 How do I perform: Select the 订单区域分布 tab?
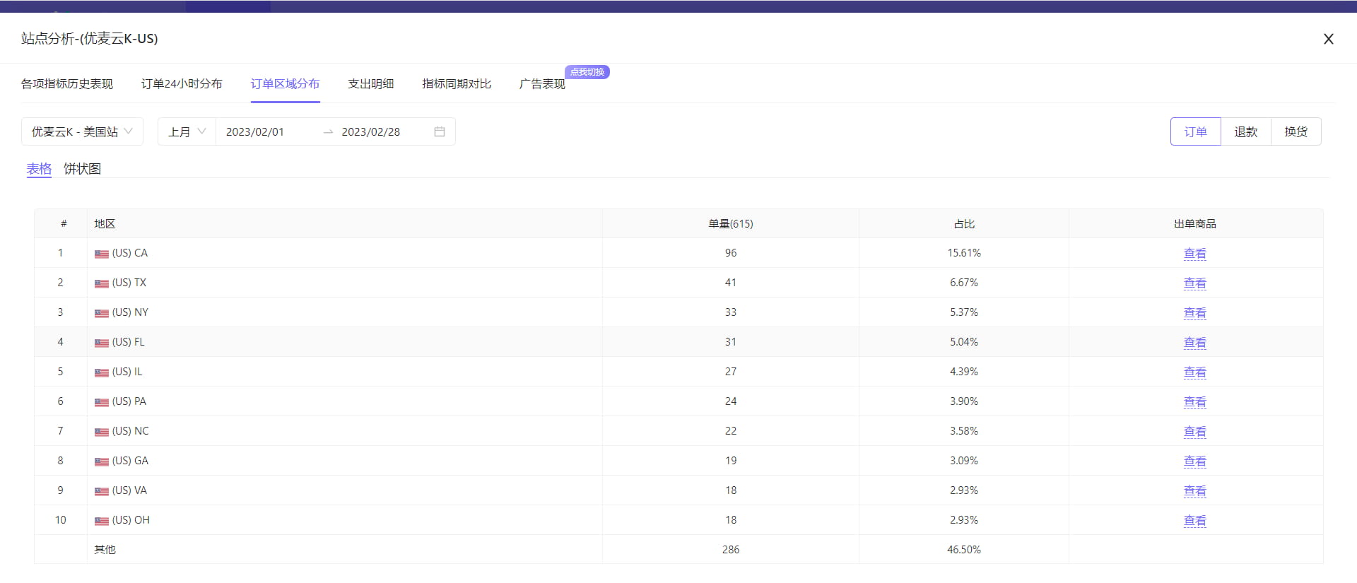(286, 84)
